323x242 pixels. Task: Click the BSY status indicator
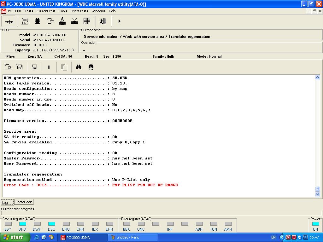[8, 224]
